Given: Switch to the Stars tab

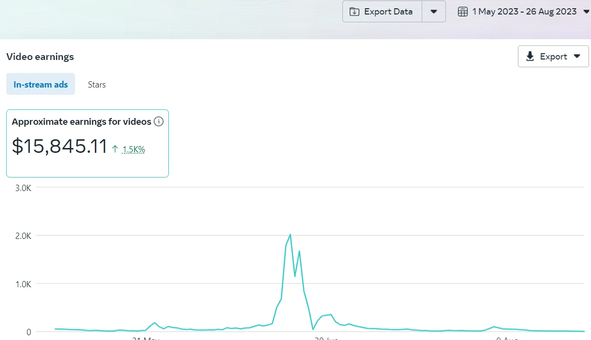Looking at the screenshot, I should 97,84.
